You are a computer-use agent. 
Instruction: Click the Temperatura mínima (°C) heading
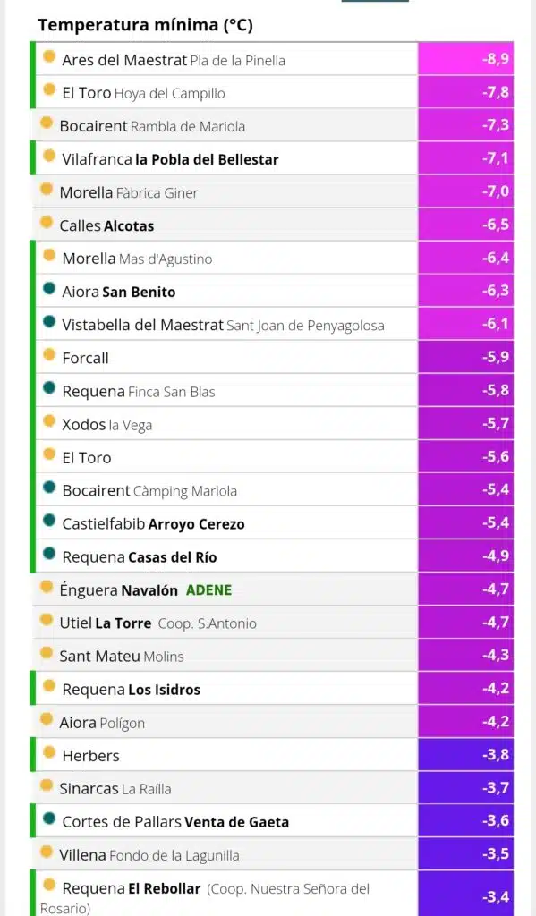(x=146, y=25)
